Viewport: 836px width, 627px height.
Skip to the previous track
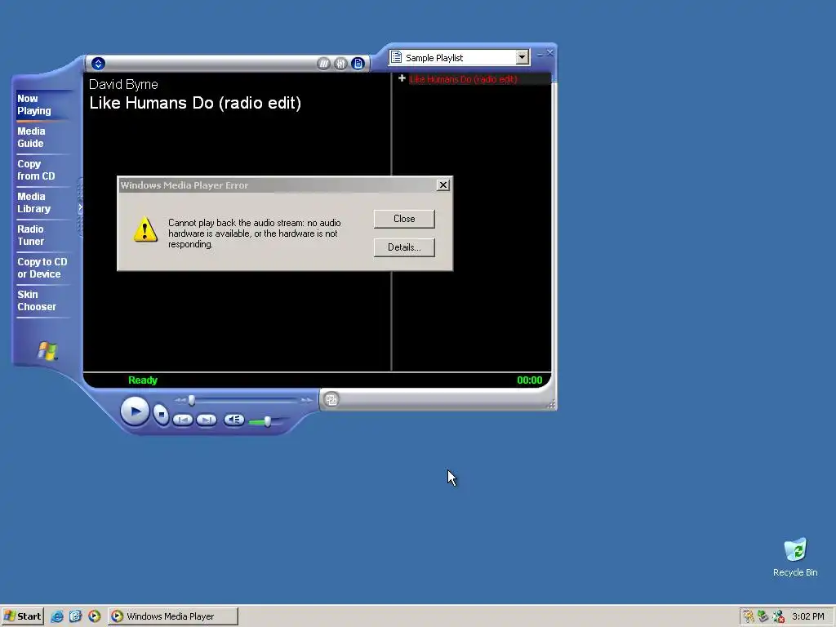click(x=183, y=420)
